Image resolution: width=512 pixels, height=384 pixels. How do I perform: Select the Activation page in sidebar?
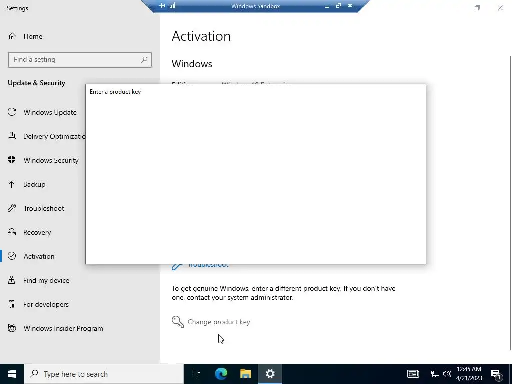(31, 256)
